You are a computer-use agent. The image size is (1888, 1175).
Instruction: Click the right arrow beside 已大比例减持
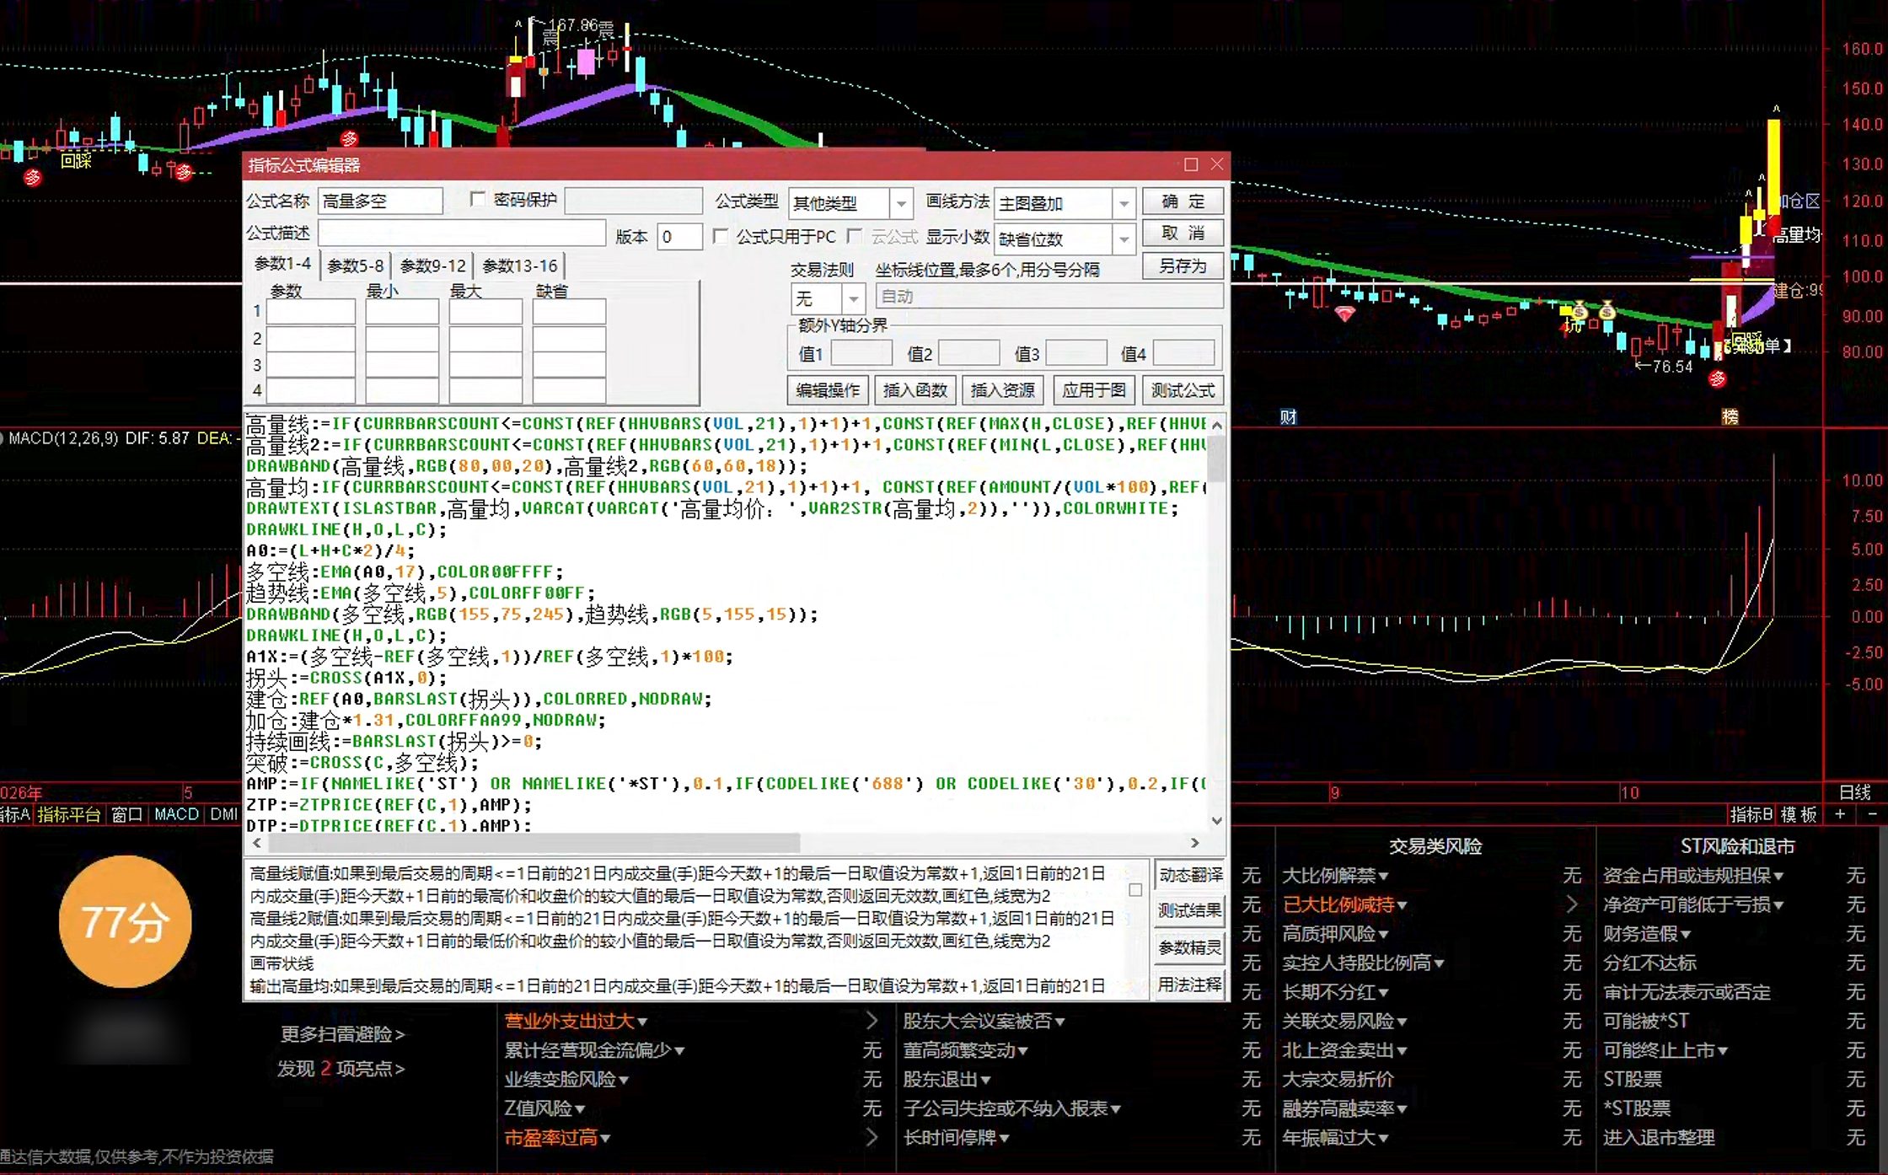tap(1572, 904)
